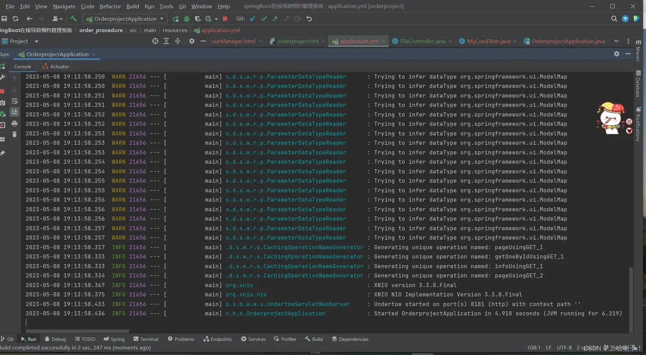
Task: Click order_procedure in breadcrumb path
Action: click(x=101, y=30)
